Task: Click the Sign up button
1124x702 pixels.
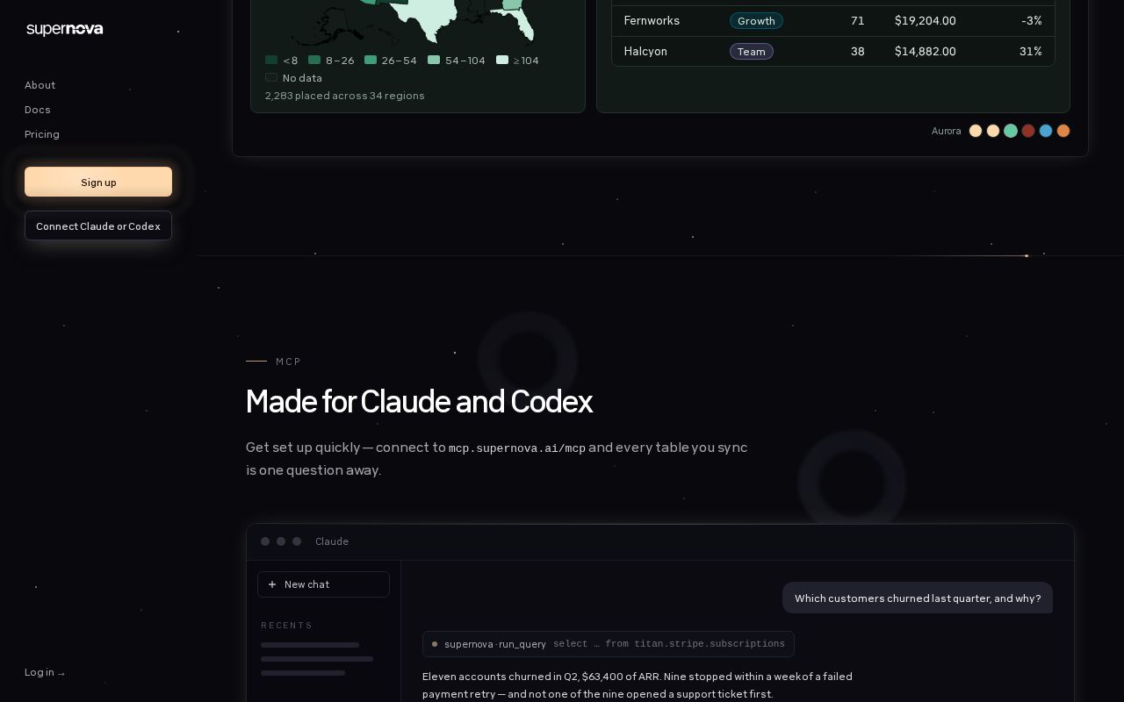Action: coord(98,182)
